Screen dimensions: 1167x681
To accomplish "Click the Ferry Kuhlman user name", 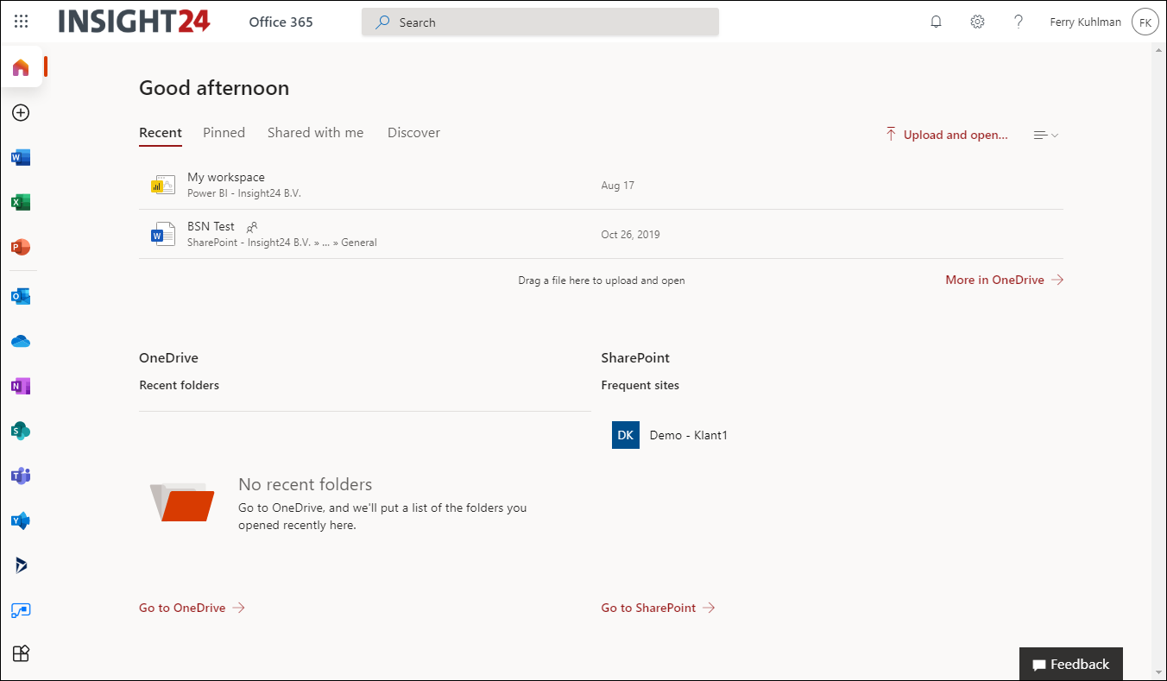I will point(1086,22).
